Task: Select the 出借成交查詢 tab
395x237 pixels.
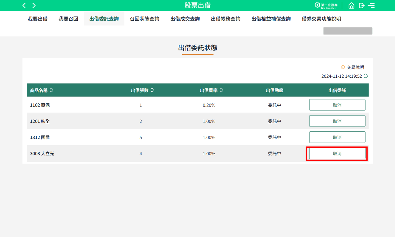Action: point(185,19)
